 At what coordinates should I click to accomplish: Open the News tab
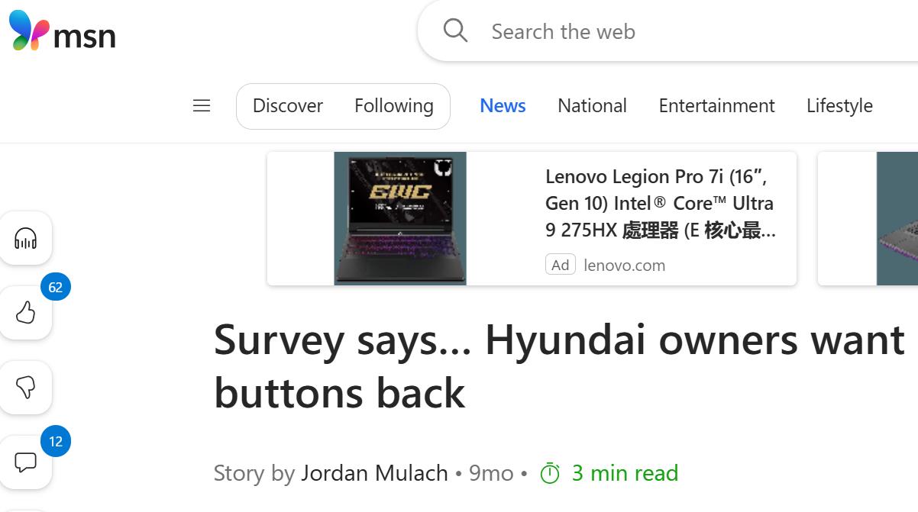tap(503, 106)
